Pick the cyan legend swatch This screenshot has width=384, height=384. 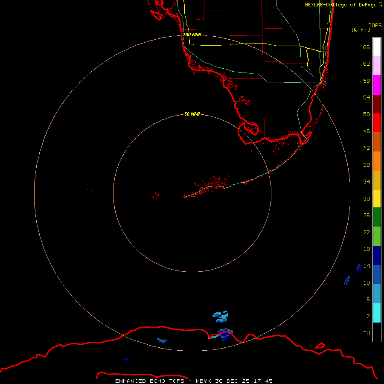[377, 312]
